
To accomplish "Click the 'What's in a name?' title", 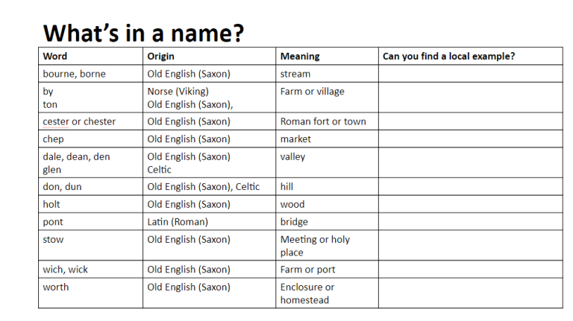I will (144, 34).
